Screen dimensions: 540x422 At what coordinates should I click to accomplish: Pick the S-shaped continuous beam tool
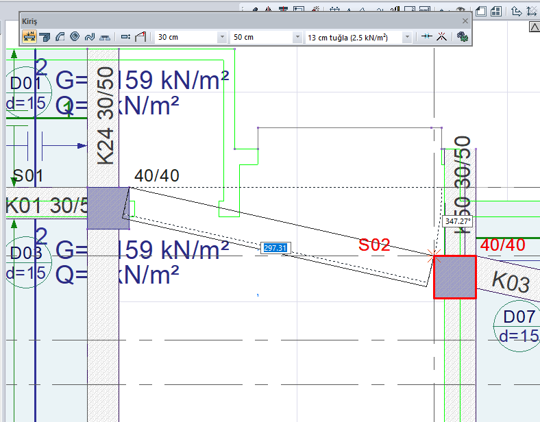pos(89,37)
